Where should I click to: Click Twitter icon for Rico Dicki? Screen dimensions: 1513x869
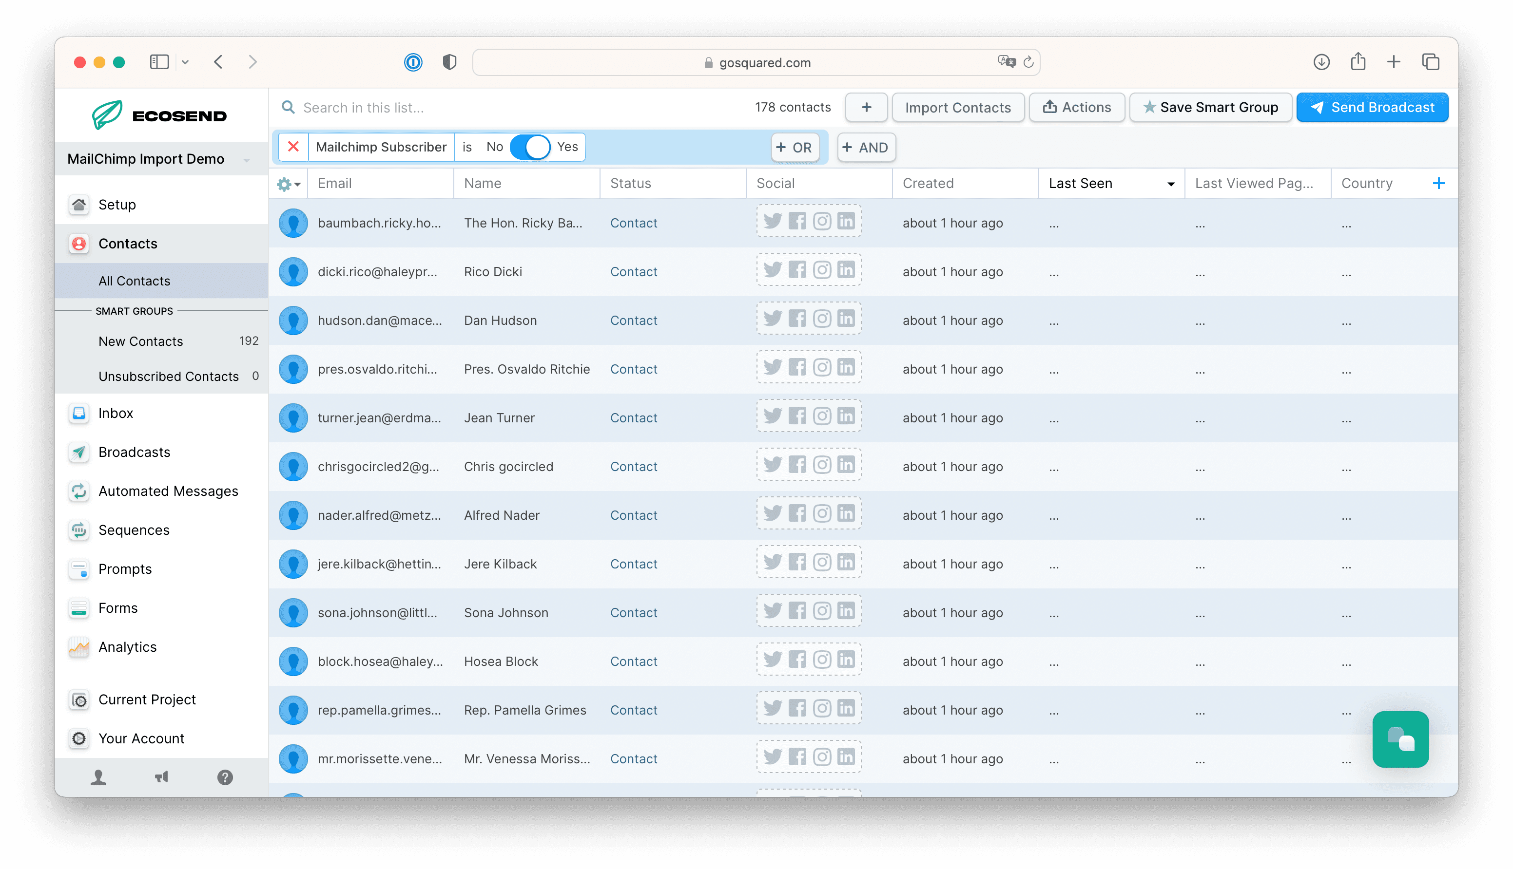pos(773,271)
